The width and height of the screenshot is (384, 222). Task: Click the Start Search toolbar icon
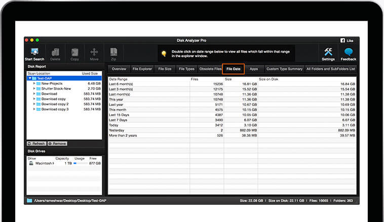(x=34, y=52)
